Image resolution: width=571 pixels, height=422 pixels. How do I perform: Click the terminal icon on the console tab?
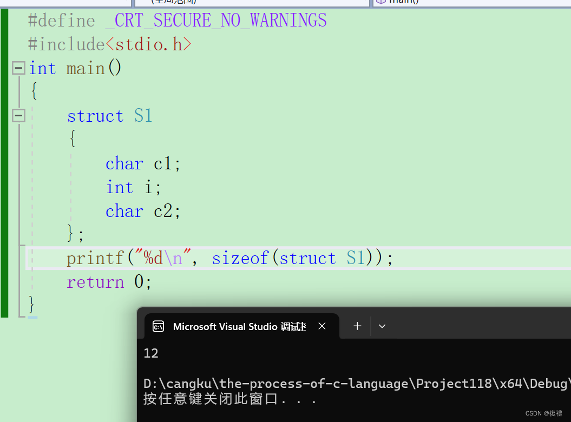(158, 327)
